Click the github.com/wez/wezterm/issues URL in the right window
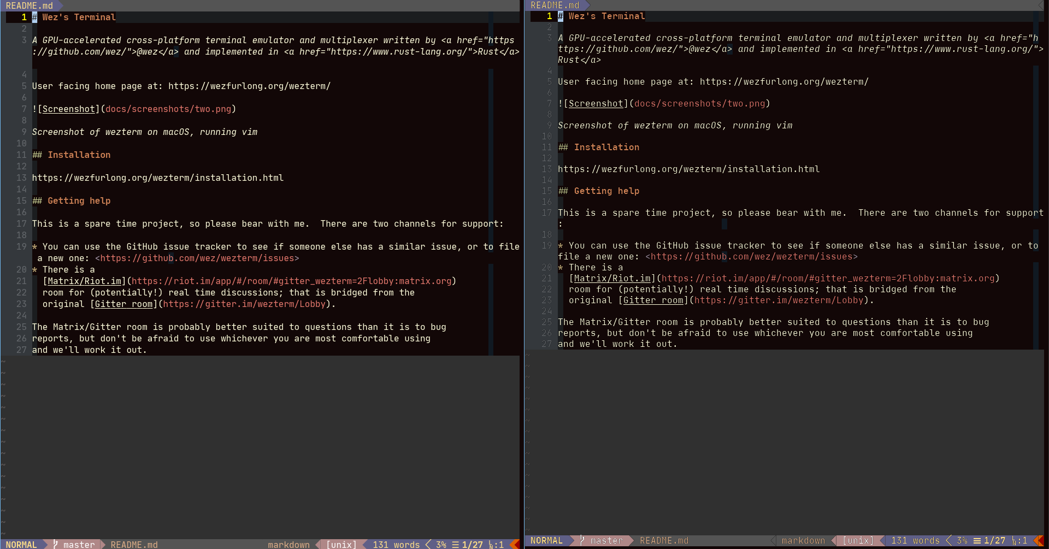The height and width of the screenshot is (549, 1049). [x=752, y=256]
